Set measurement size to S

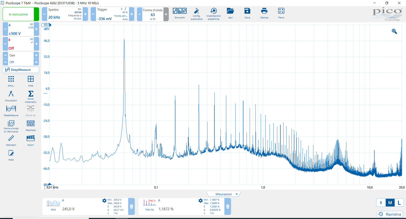point(381,203)
